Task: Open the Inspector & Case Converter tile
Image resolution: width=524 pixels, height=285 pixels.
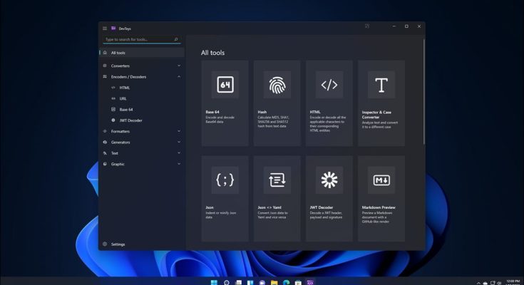Action: pyautogui.click(x=381, y=103)
